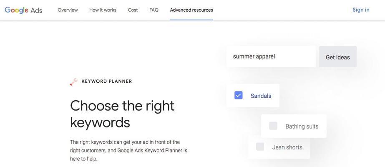This screenshot has width=385, height=167.
Task: Select the FAQ nav item
Action: point(154,10)
